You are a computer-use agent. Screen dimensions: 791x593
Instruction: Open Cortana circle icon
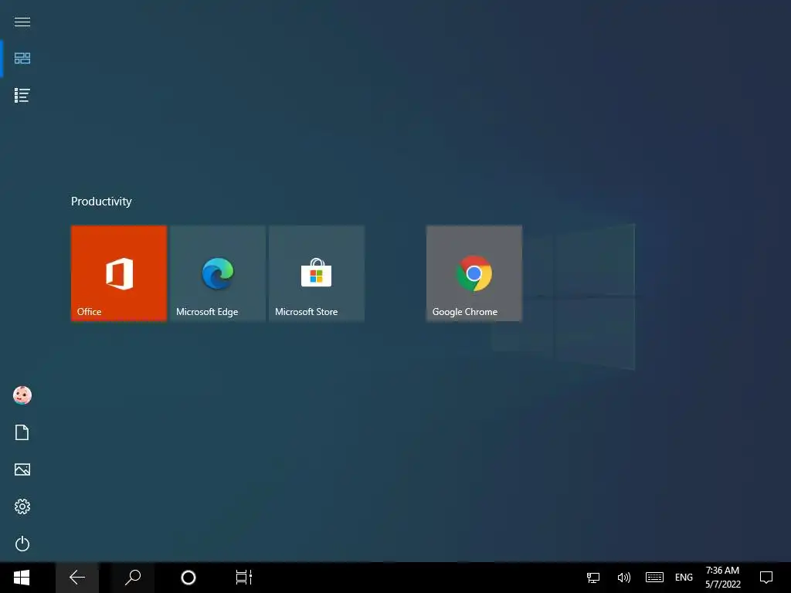[188, 578]
